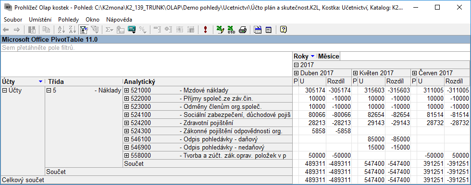Collapse the 2017 year group
The width and height of the screenshot is (471, 185).
[296, 65]
